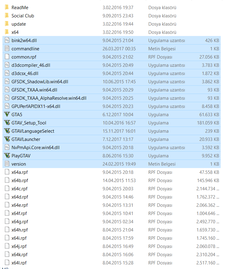Click the size 47.558 KB of x64a.rpf
Screen dimensions: 225x269
pyautogui.click(x=209, y=172)
